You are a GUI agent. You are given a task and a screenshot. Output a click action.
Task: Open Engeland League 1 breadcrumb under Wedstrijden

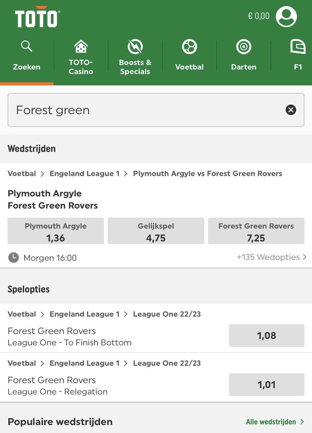[x=84, y=174]
